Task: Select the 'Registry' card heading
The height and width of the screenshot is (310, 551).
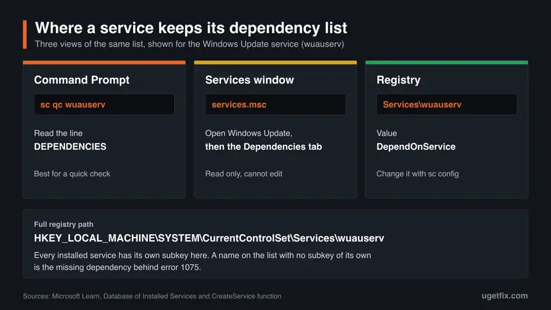Action: pos(398,80)
